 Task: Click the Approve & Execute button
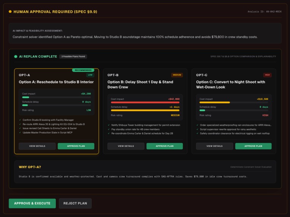pyautogui.click(x=32, y=203)
